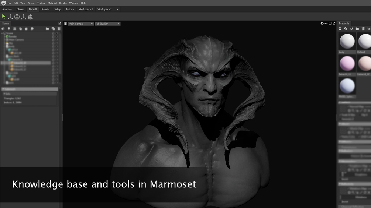Screen dimensions: 371x208
Task: Click the cube icon in Scene toolbar
Action: click(3, 29)
